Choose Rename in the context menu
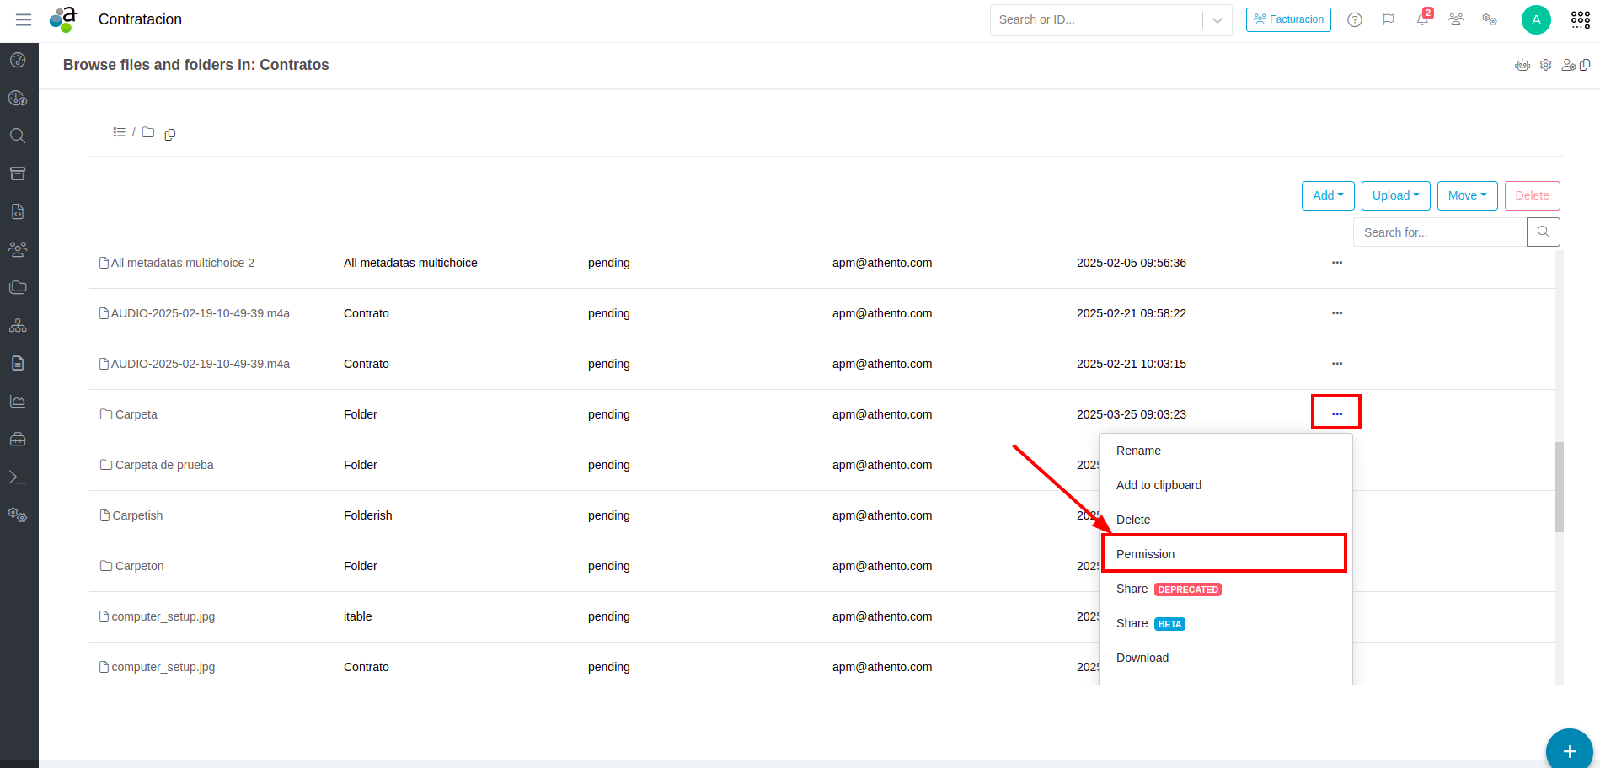1600x768 pixels. point(1138,451)
